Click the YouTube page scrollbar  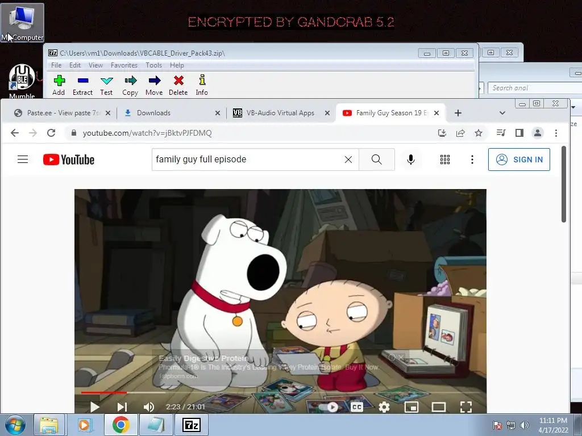[x=564, y=185]
